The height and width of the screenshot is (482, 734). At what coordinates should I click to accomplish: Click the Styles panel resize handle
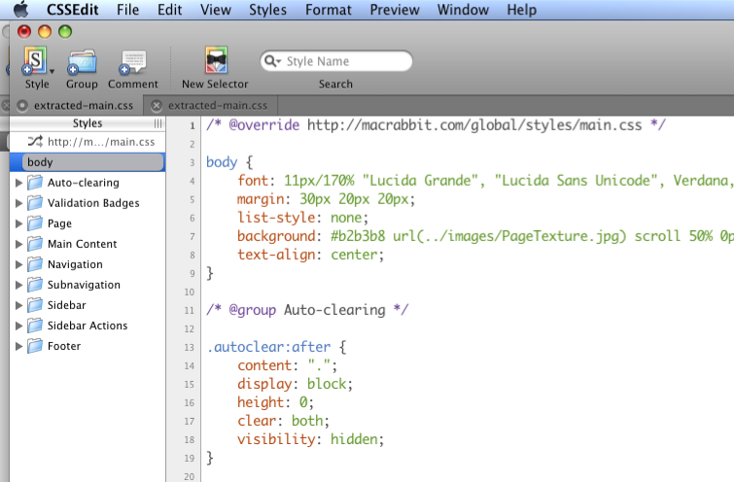pos(157,124)
